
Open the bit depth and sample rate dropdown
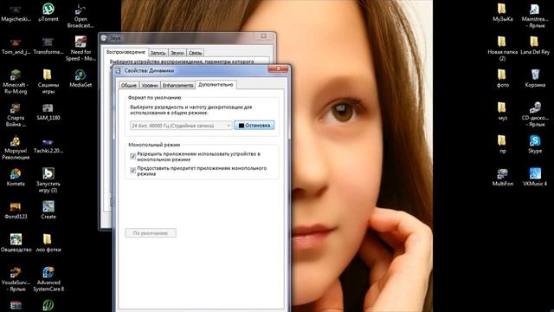click(181, 126)
